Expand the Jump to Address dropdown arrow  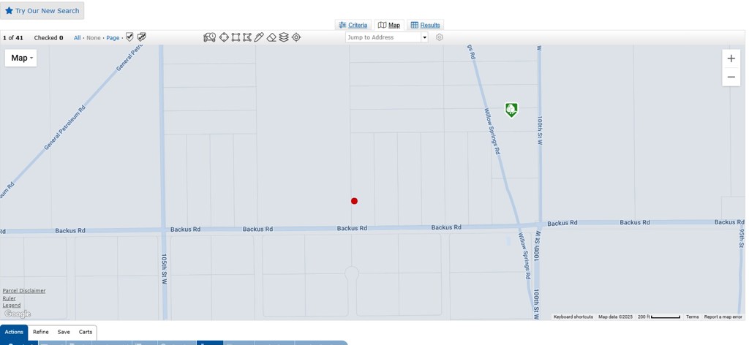tap(424, 37)
